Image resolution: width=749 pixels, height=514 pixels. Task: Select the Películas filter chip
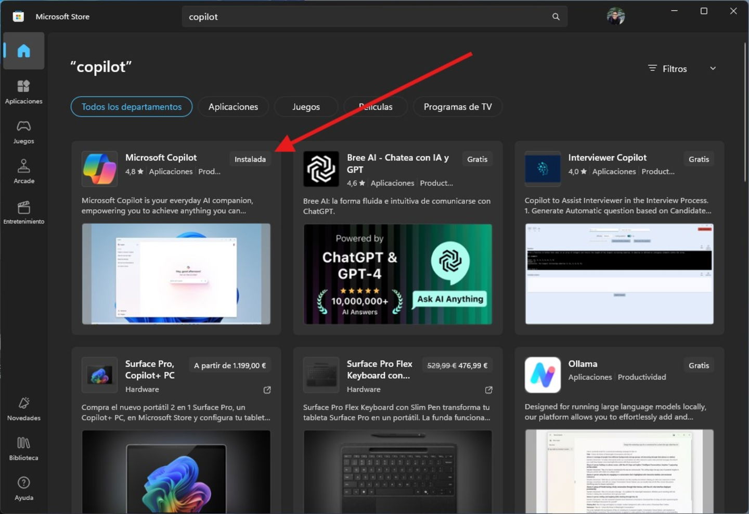(x=376, y=107)
